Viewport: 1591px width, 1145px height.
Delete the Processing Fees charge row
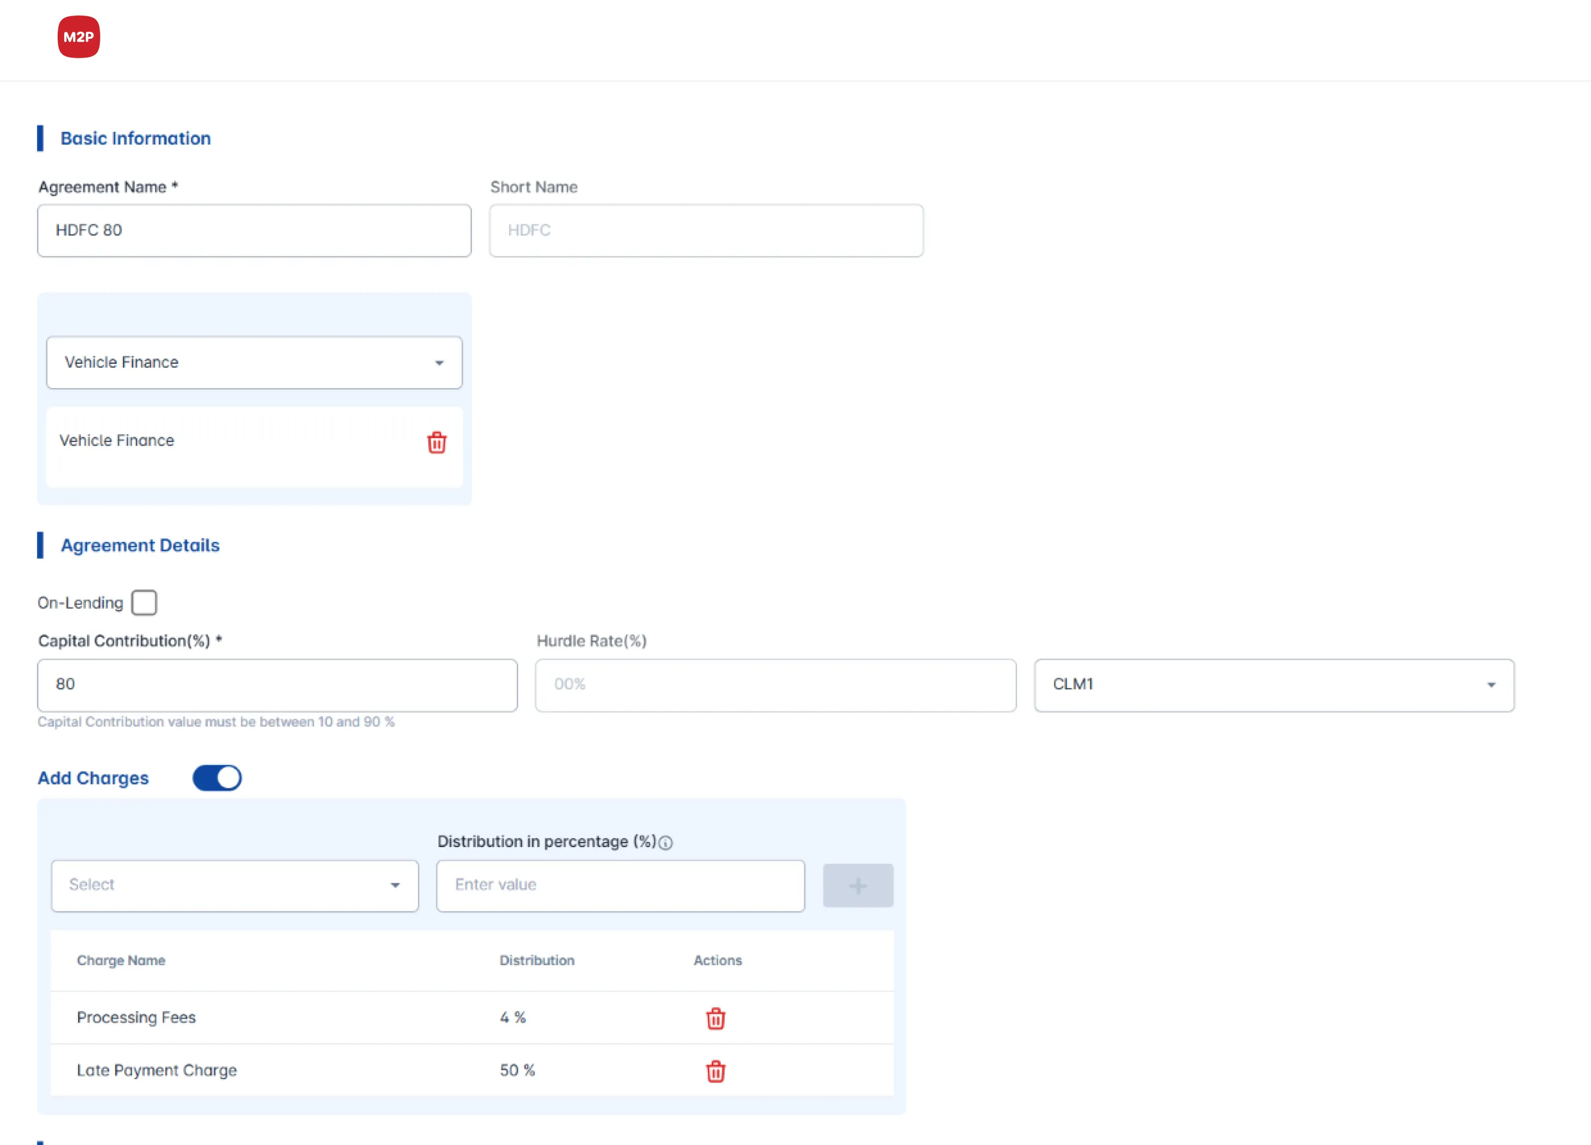(715, 1018)
